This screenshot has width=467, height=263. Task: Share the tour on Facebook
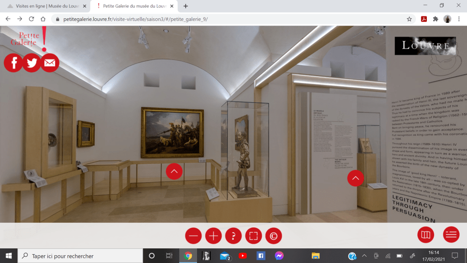13,63
